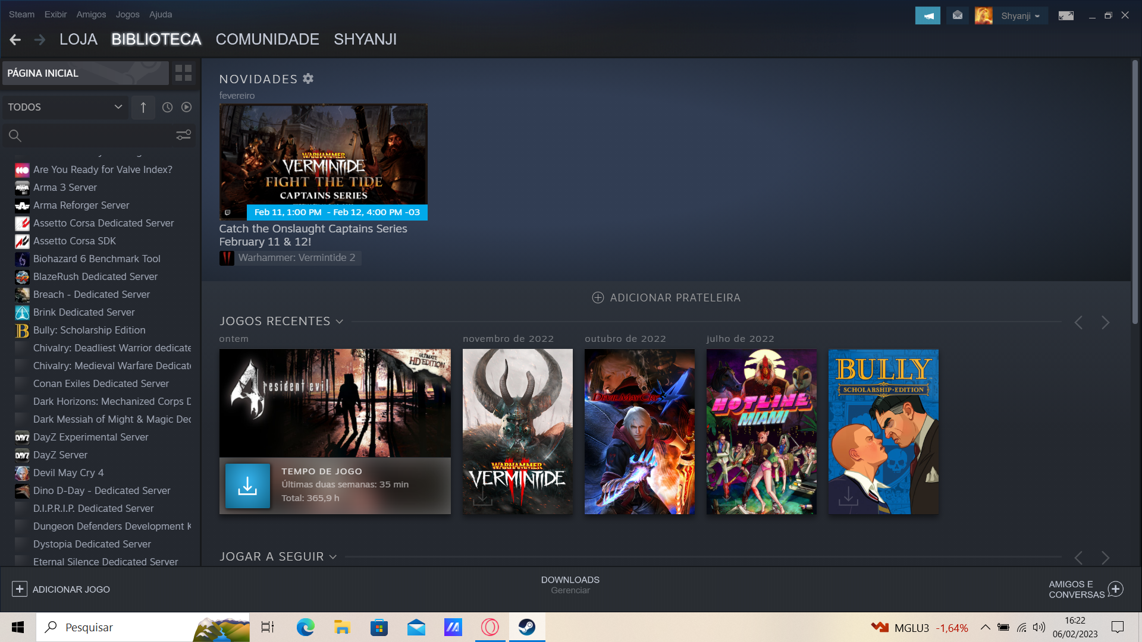Click ADICIONAR PRATELEIRA button
Image resolution: width=1142 pixels, height=642 pixels.
[666, 298]
